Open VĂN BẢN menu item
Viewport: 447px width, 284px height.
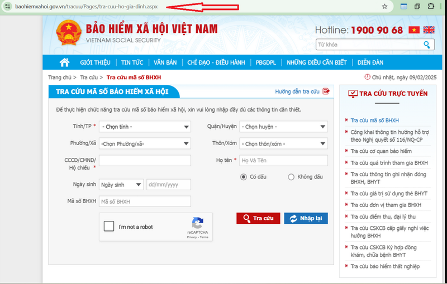point(165,62)
